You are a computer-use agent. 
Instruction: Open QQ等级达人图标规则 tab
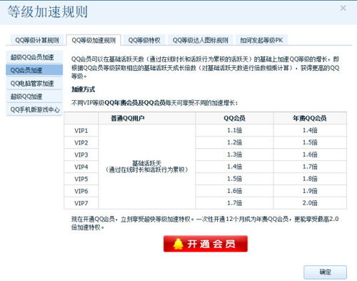click(x=201, y=40)
